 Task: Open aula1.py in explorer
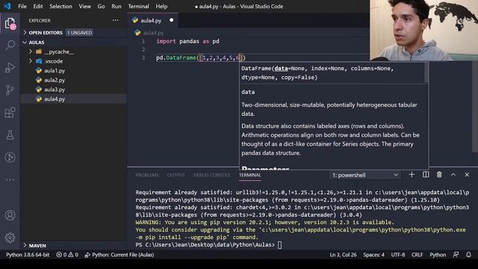point(55,70)
